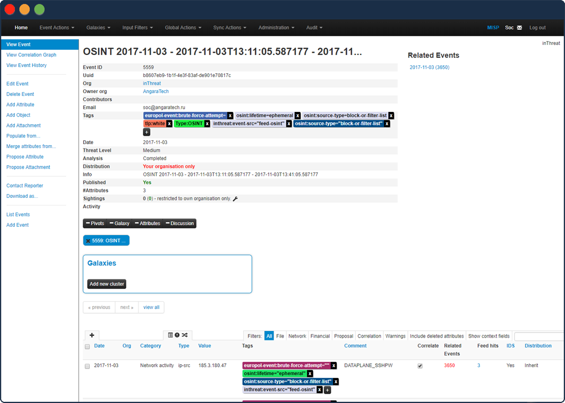Click the MISP link in navbar
The image size is (565, 403).
[x=493, y=28]
